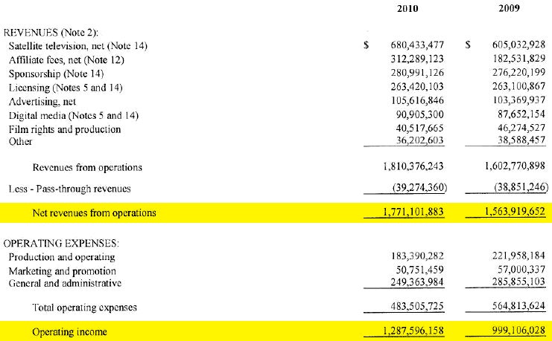The height and width of the screenshot is (341, 552).
Task: Click the value 50,751,459
Action: pyautogui.click(x=420, y=270)
